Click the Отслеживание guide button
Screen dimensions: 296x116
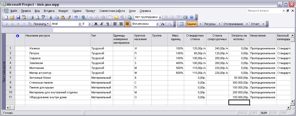point(233,24)
